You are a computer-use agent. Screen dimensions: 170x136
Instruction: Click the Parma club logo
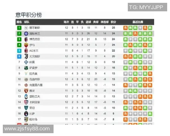26,120
